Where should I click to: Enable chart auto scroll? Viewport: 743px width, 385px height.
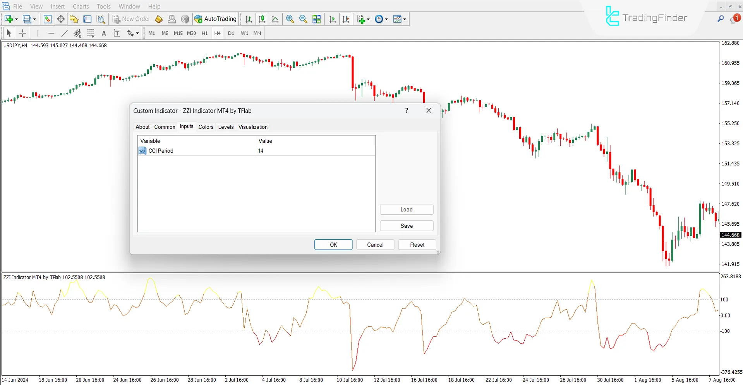[332, 19]
